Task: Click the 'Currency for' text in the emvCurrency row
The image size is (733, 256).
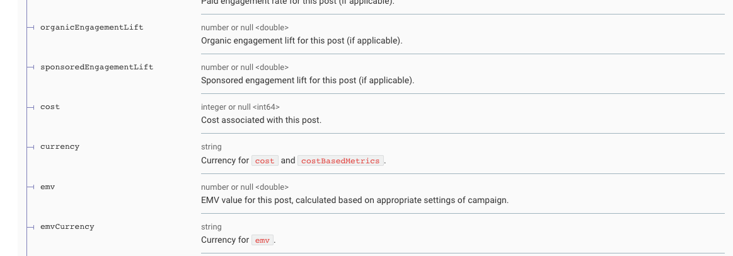Action: tap(225, 240)
